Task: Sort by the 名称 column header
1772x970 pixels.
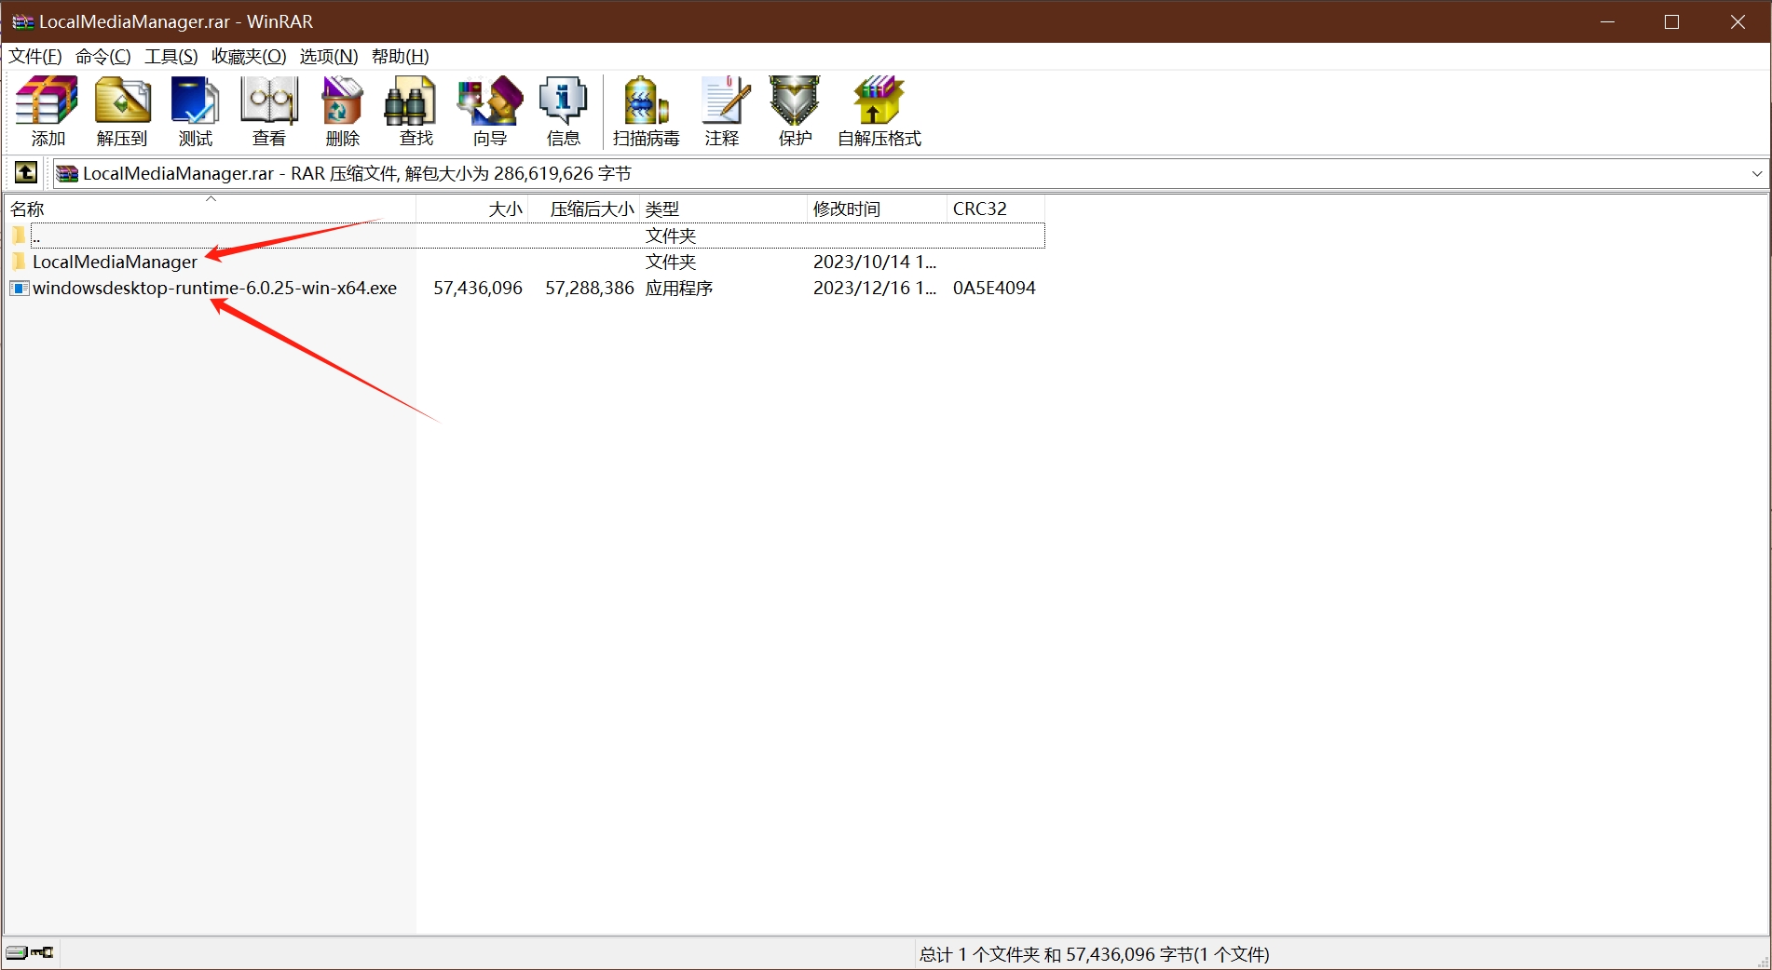Action: [211, 209]
